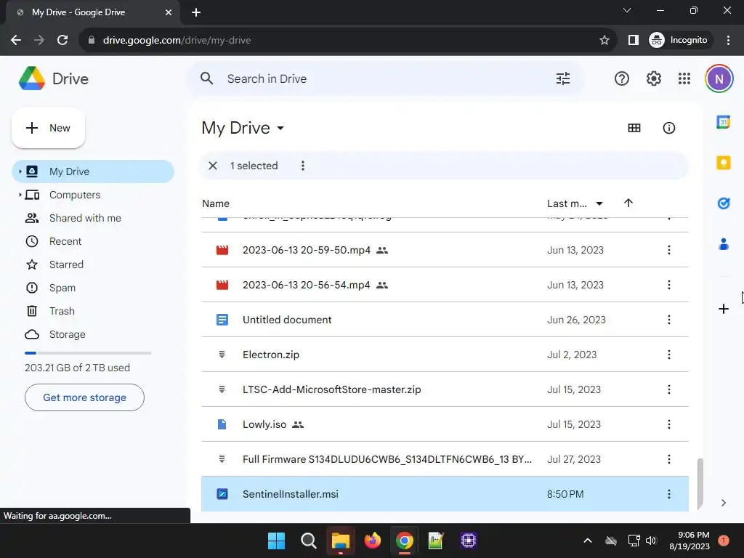Click the address bar URL

click(x=177, y=41)
